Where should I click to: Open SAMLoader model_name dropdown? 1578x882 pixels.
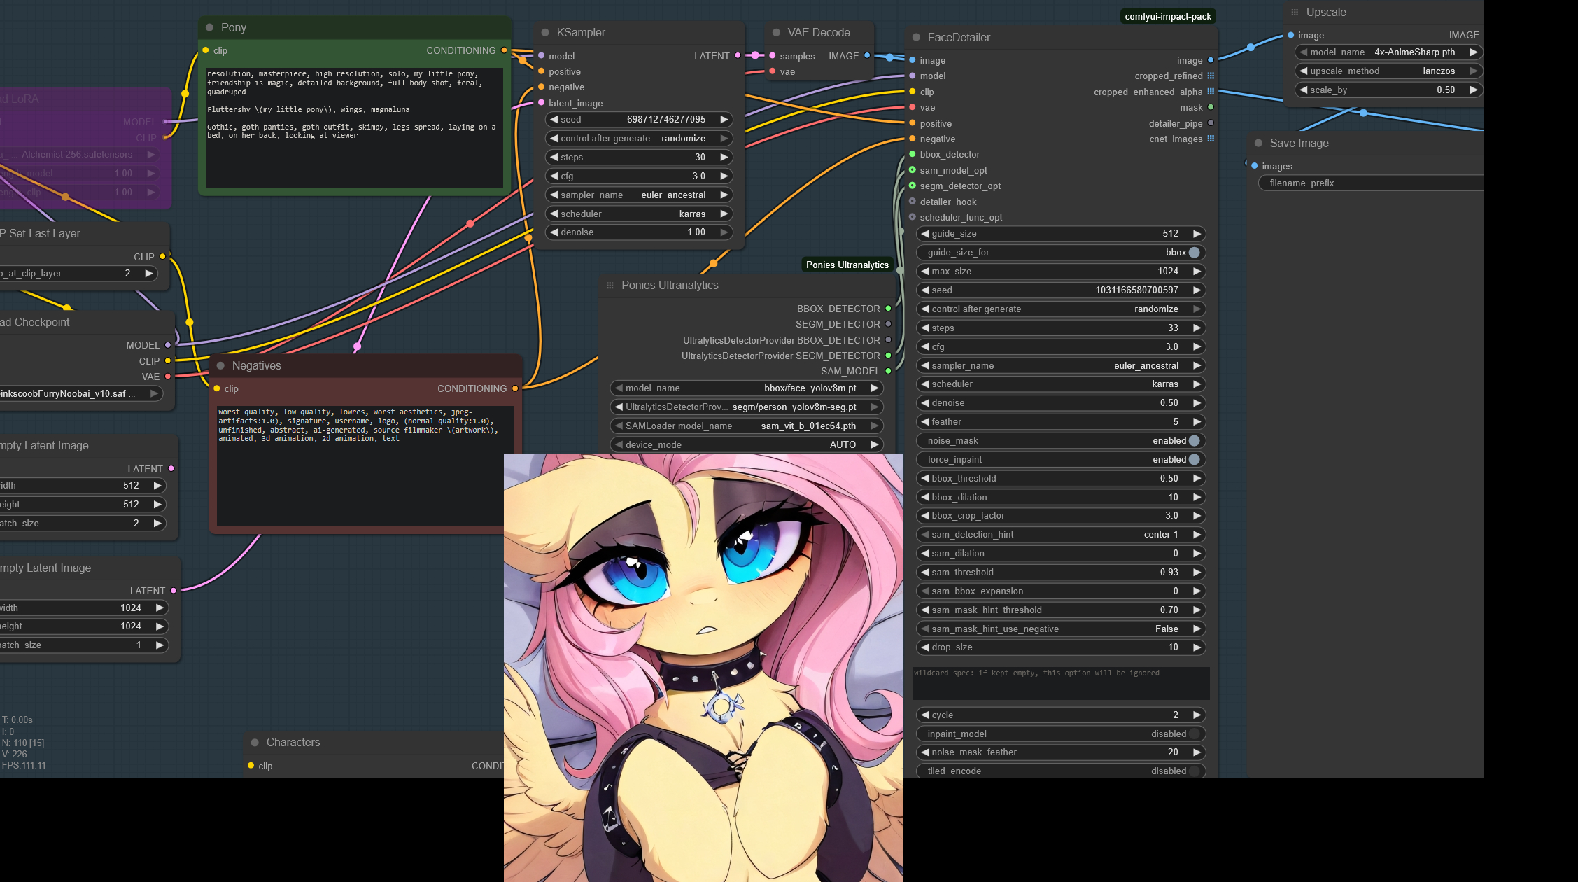click(747, 426)
